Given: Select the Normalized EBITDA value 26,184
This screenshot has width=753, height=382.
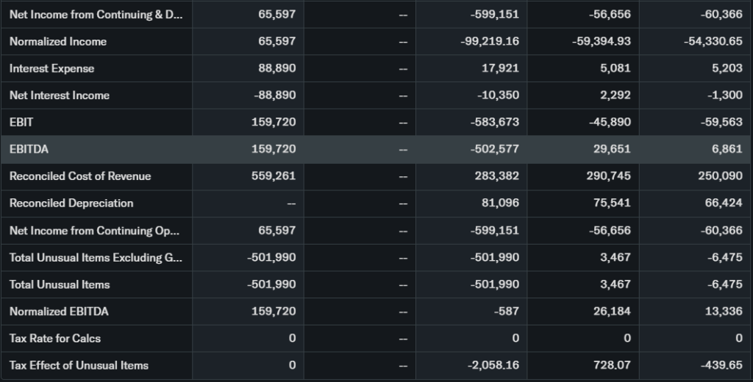Looking at the screenshot, I should coord(610,311).
